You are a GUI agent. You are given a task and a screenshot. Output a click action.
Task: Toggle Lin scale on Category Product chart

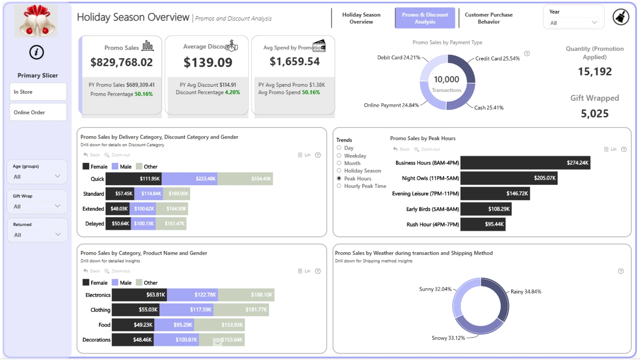[x=304, y=271]
